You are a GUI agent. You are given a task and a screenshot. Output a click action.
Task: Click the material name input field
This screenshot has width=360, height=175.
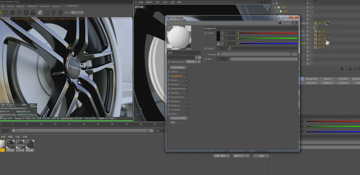[184, 53]
